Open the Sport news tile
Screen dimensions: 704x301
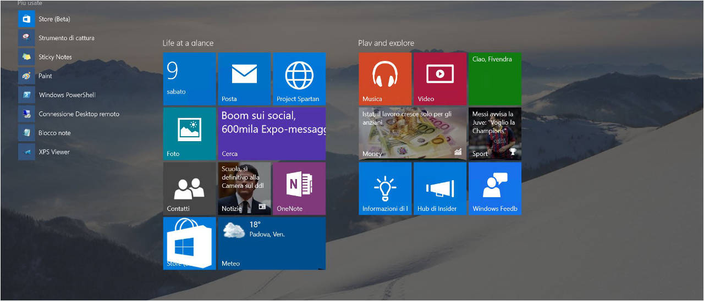pos(495,133)
